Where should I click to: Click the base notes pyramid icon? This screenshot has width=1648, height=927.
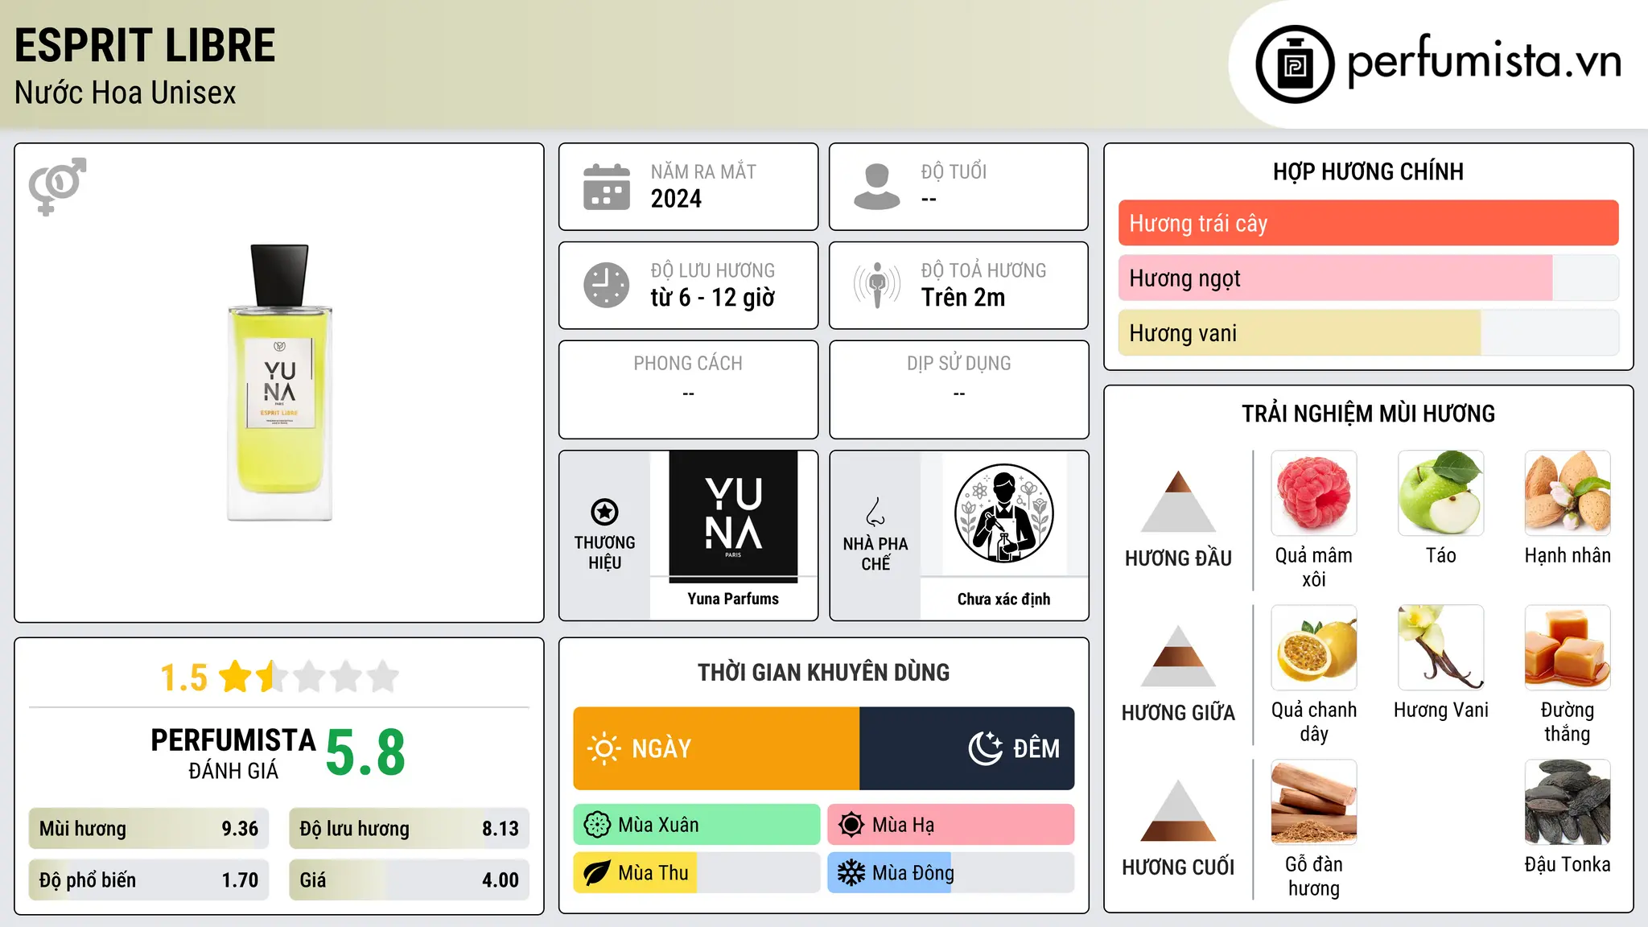[x=1178, y=810]
